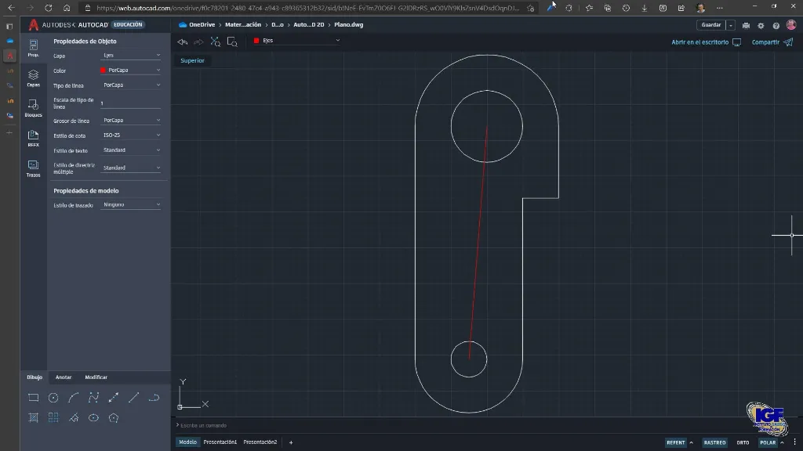Select the Polygon draw tool
This screenshot has height=451, width=803.
tap(114, 418)
